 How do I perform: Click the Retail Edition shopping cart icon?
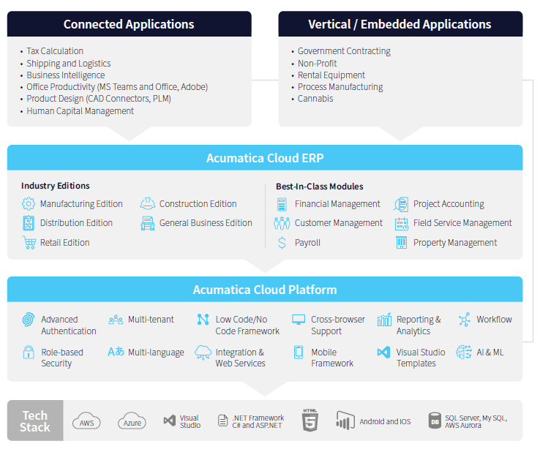[29, 242]
